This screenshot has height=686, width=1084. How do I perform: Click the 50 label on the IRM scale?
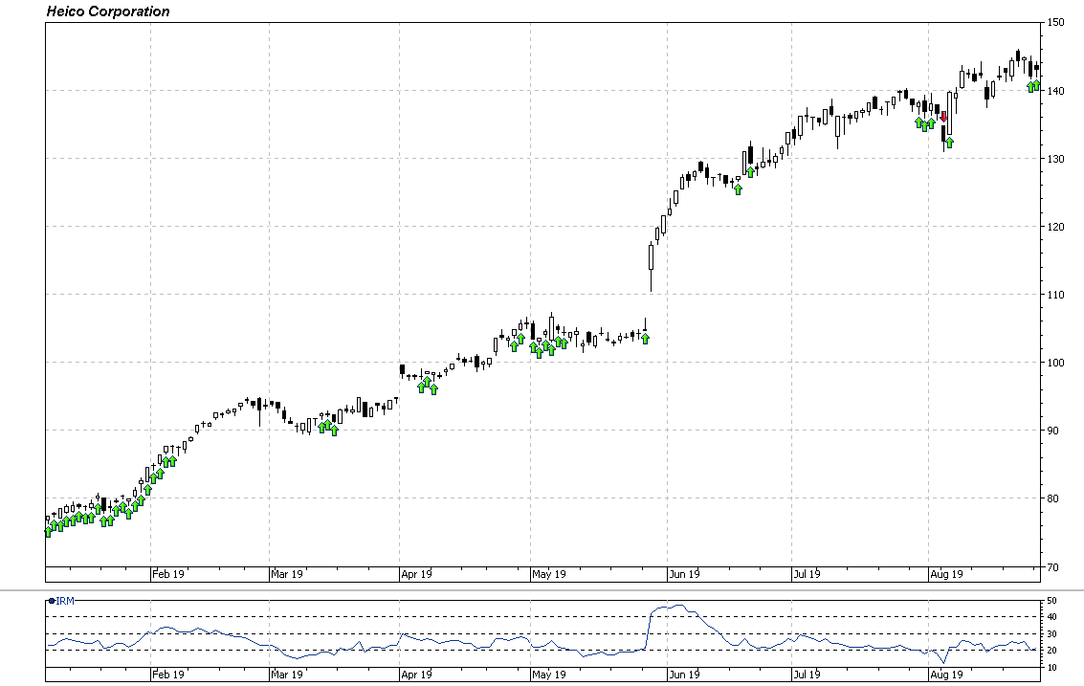click(1051, 600)
